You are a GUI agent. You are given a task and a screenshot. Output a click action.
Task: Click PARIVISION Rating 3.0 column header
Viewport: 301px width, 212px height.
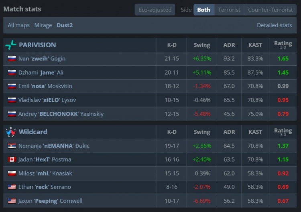283,44
